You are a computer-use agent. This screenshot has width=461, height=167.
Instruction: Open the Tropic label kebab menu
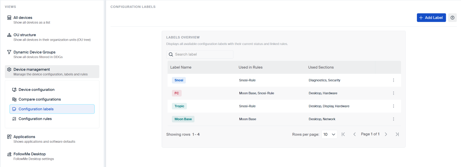(x=393, y=106)
